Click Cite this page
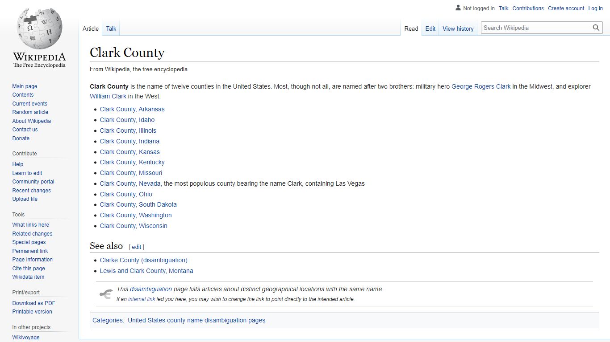610x342 pixels. point(29,269)
